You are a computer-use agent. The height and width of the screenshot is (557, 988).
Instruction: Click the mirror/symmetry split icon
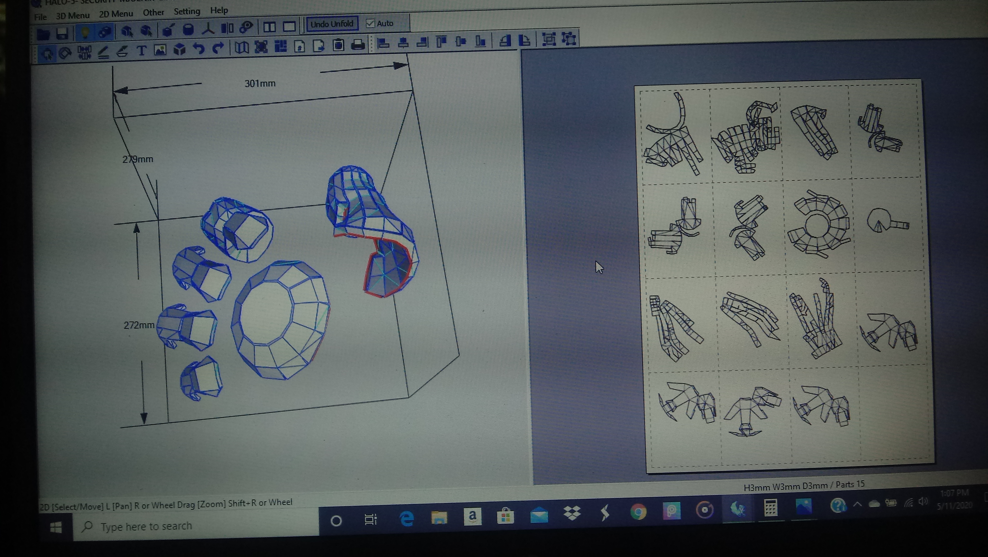227,28
